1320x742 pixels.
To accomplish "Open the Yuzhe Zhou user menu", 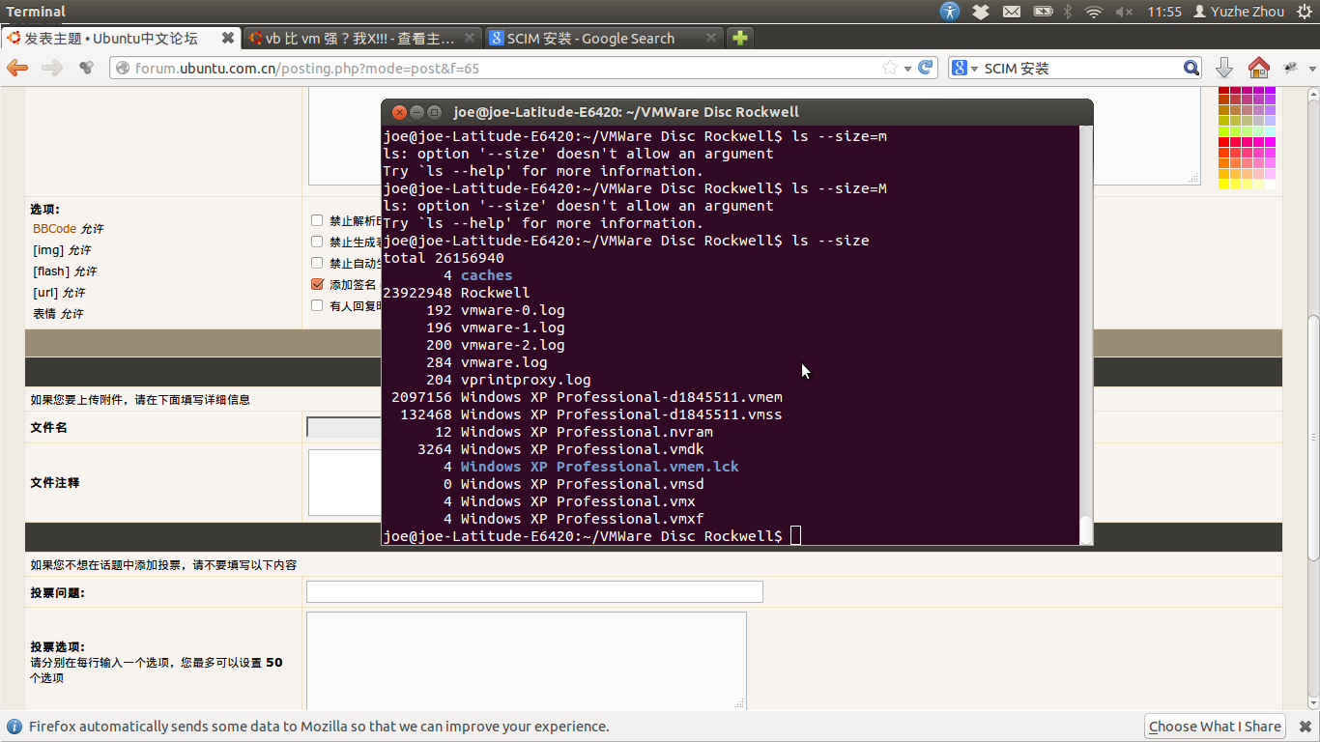I will coord(1239,12).
